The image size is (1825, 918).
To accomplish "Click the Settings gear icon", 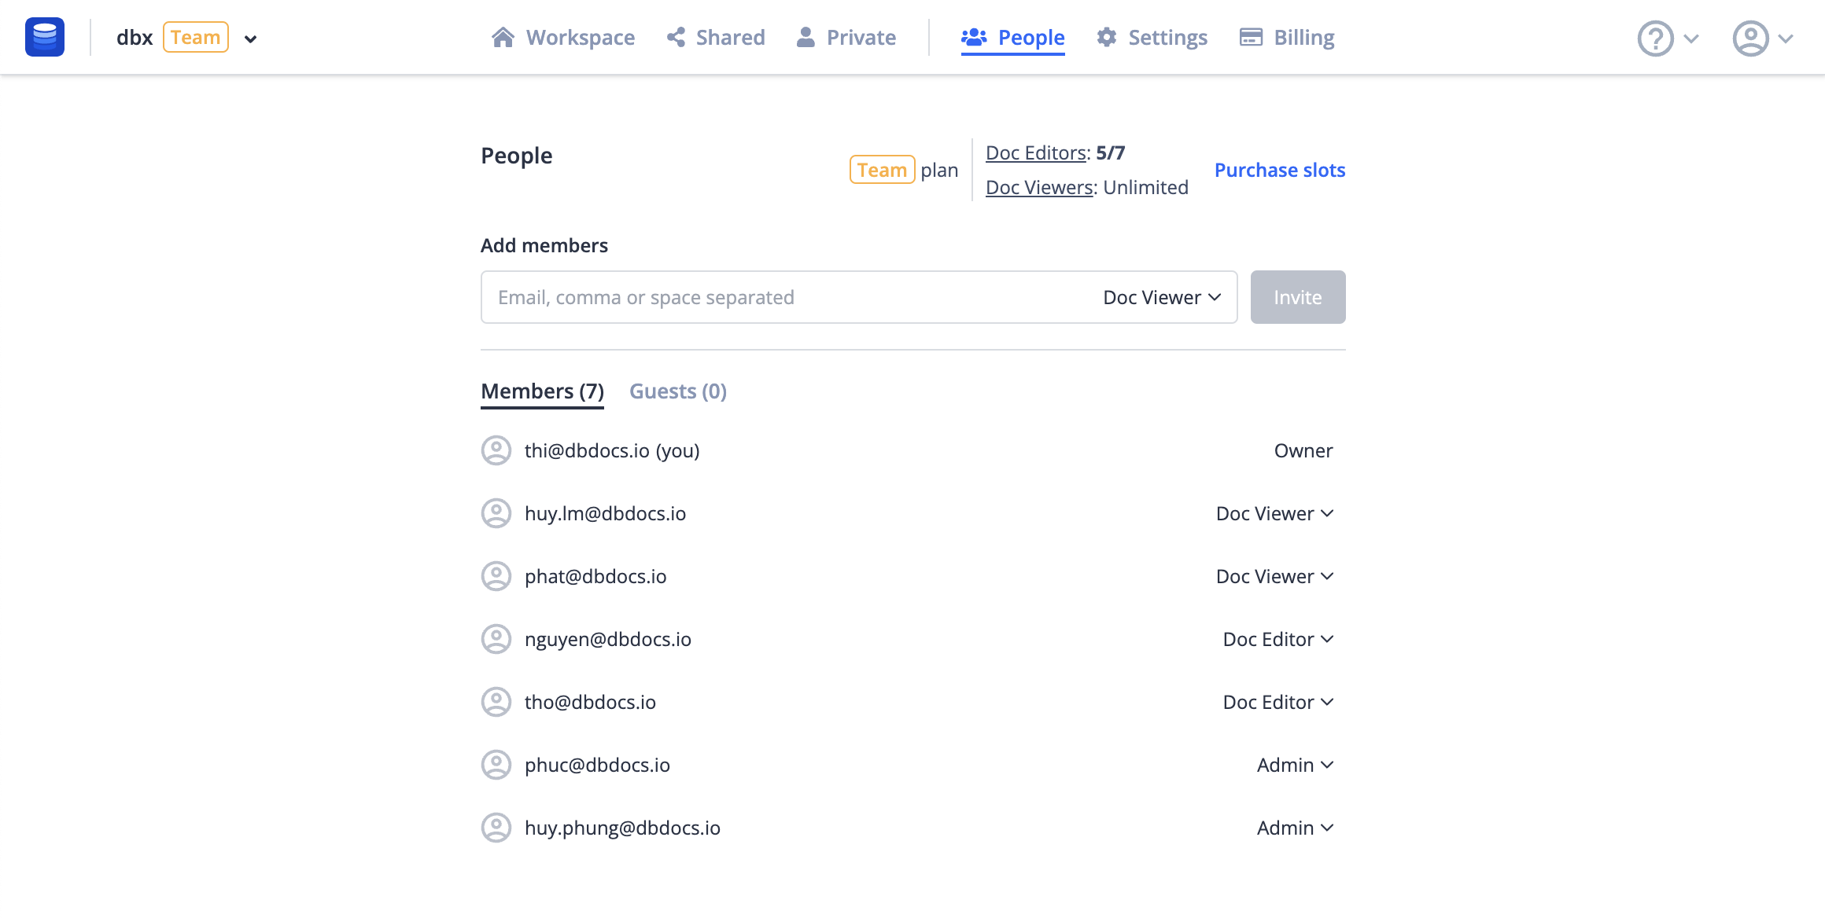I will 1107,37.
